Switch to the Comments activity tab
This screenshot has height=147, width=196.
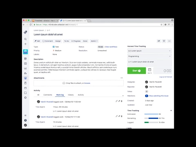coord(48,95)
